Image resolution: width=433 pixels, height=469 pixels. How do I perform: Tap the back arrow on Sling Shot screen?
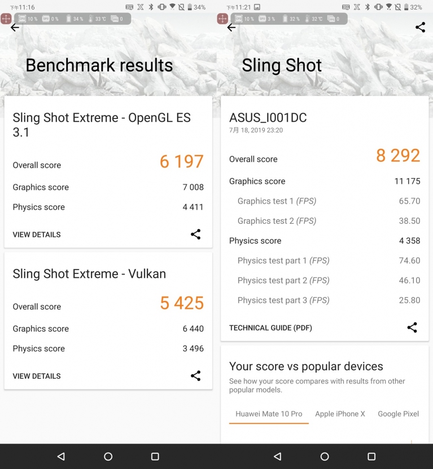coord(231,28)
